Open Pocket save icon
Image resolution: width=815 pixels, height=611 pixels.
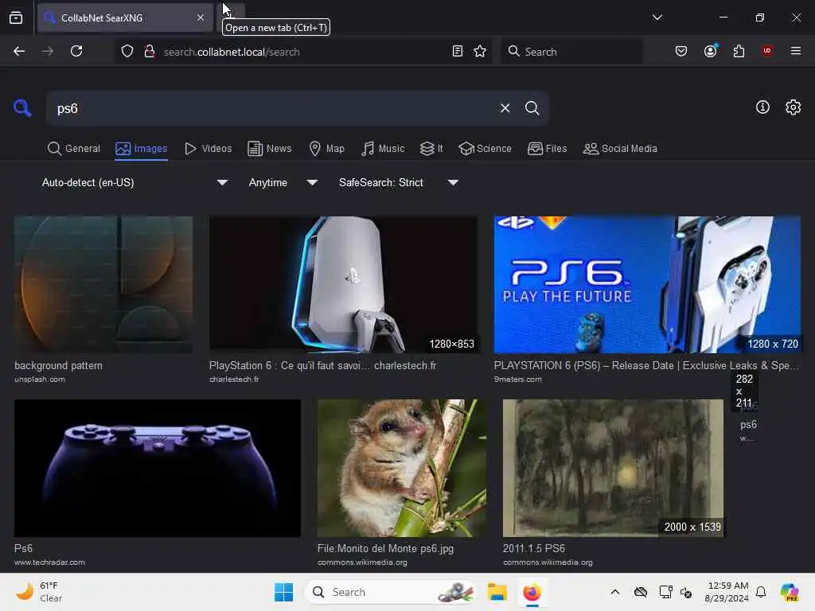tap(681, 51)
